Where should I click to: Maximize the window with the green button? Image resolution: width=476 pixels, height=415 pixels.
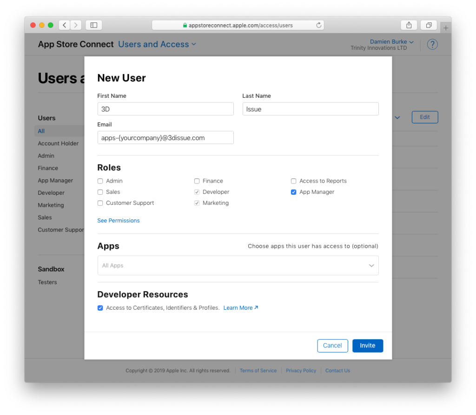[51, 25]
